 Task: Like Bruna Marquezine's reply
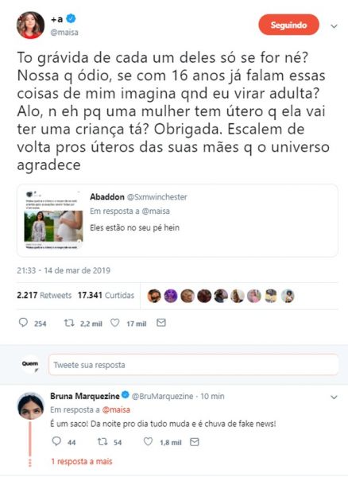(148, 441)
